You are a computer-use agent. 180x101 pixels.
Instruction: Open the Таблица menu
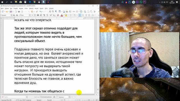click(31, 8)
